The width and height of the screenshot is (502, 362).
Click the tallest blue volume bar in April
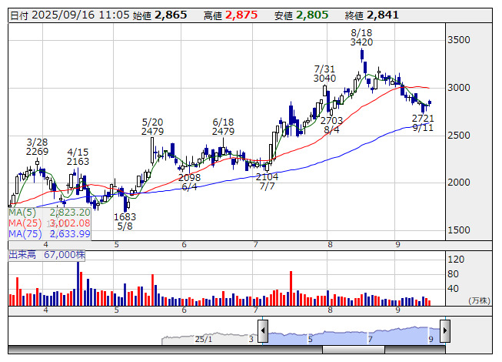click(x=78, y=283)
